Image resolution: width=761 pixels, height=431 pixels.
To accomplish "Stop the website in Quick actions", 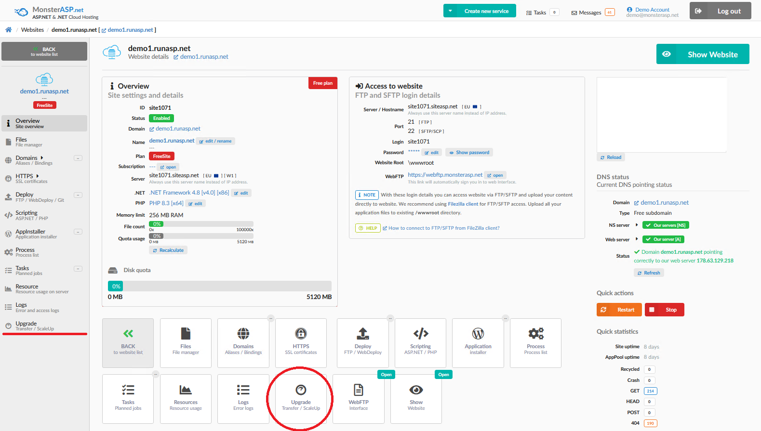I will (665, 310).
